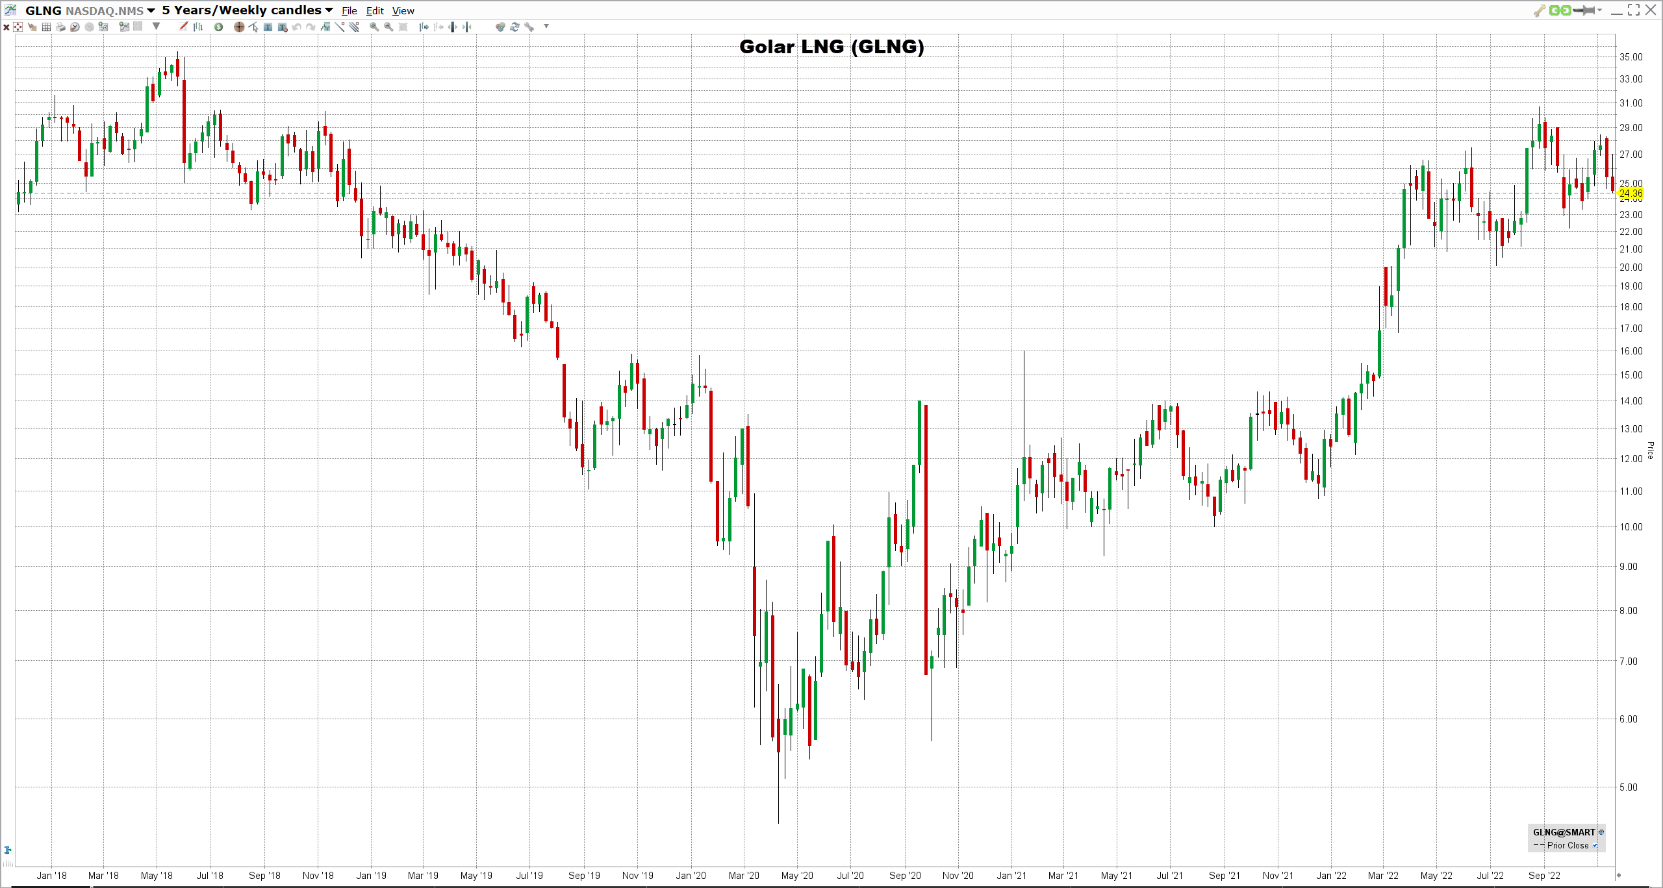
Task: Click the clock time parameters icon
Action: [75, 27]
